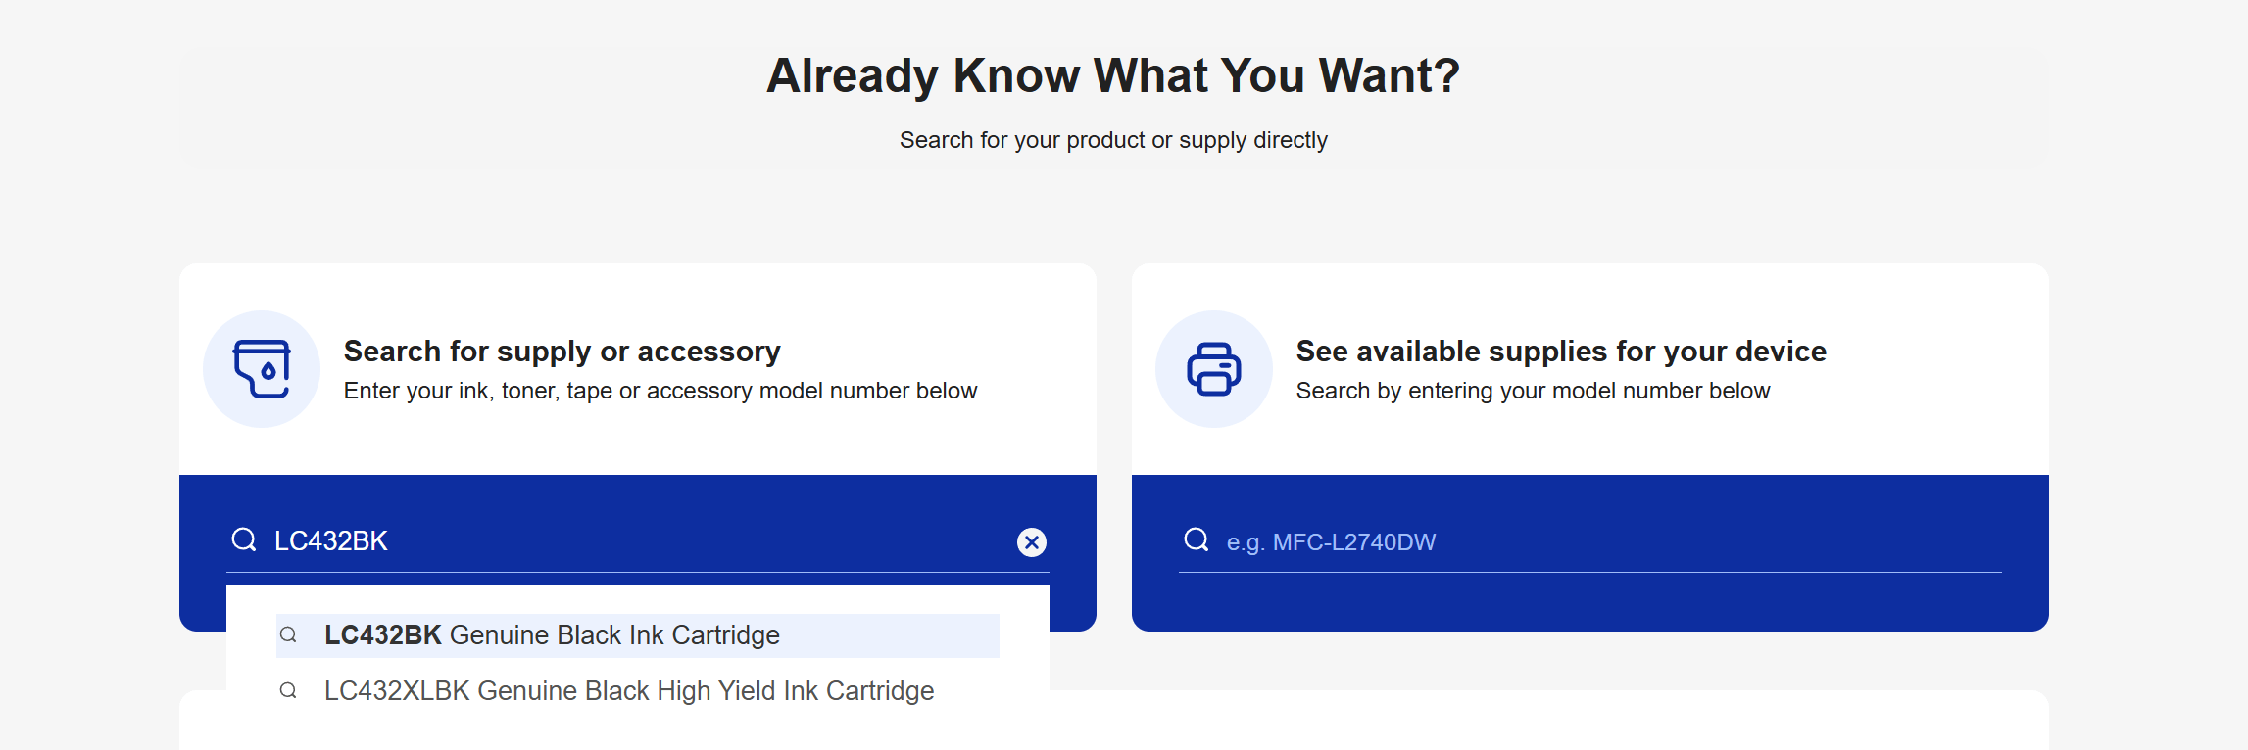Viewport: 2248px width, 750px height.
Task: Select LC432BK Genuine Black Ink Cartridge suggestion
Action: [x=552, y=635]
